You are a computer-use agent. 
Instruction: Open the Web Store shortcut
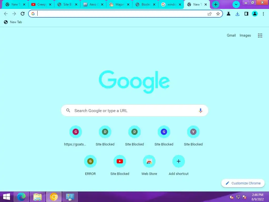click(x=149, y=166)
